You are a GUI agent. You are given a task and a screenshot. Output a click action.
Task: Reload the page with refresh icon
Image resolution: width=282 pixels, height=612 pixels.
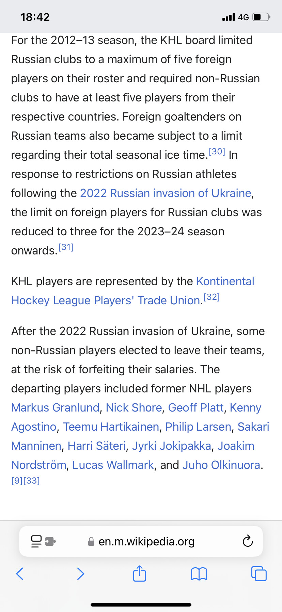coord(248,541)
